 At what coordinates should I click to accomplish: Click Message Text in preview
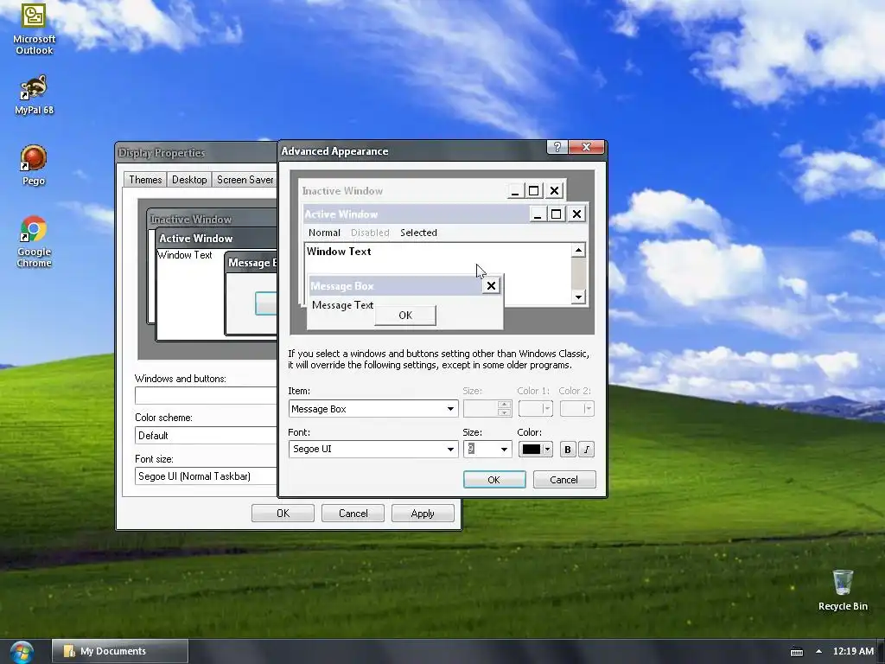(x=342, y=305)
